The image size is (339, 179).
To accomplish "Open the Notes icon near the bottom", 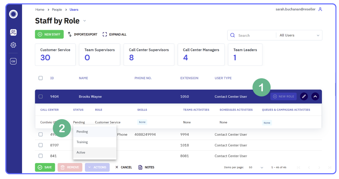I will tap(140, 167).
